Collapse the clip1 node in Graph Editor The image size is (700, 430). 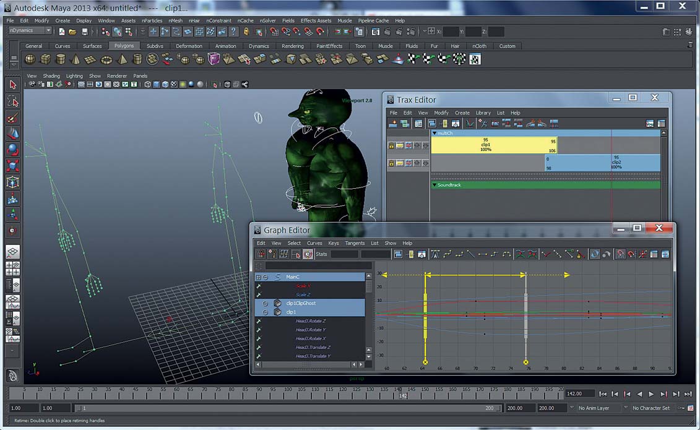tap(265, 312)
